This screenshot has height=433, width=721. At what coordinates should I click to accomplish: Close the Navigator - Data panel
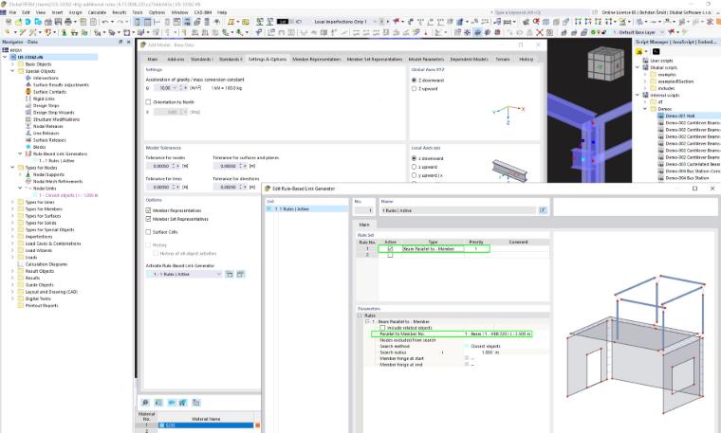pyautogui.click(x=129, y=42)
